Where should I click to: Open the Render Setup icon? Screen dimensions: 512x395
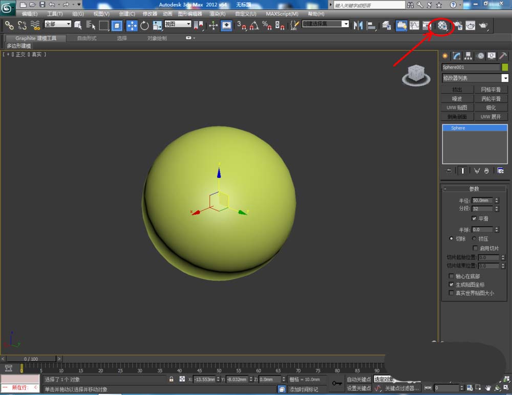(458, 25)
